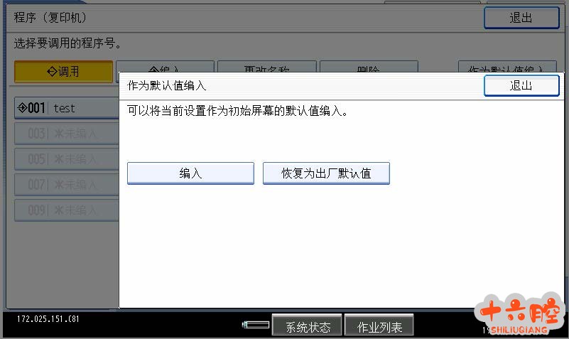This screenshot has height=339, width=569.
Task: Choose program 001 test
Action: tap(66, 108)
